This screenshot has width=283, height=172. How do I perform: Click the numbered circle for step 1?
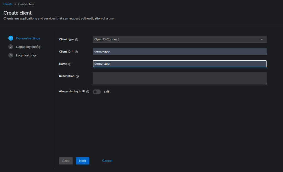click(11, 38)
